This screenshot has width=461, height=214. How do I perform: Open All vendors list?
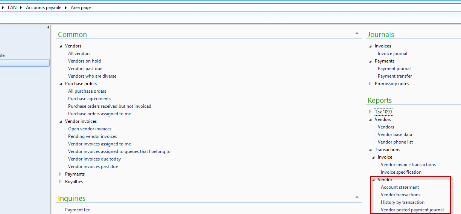pyautogui.click(x=79, y=53)
